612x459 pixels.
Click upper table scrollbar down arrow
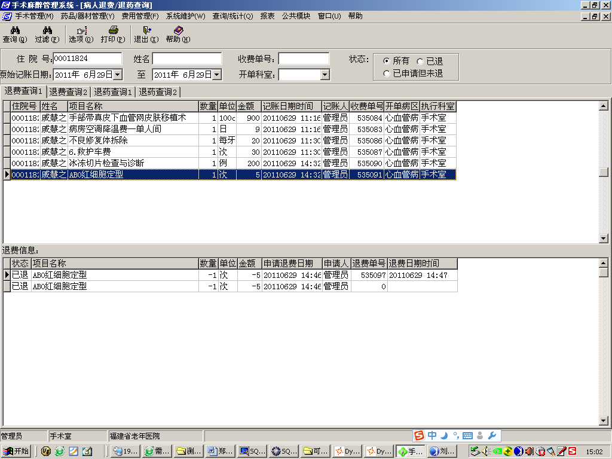point(604,238)
